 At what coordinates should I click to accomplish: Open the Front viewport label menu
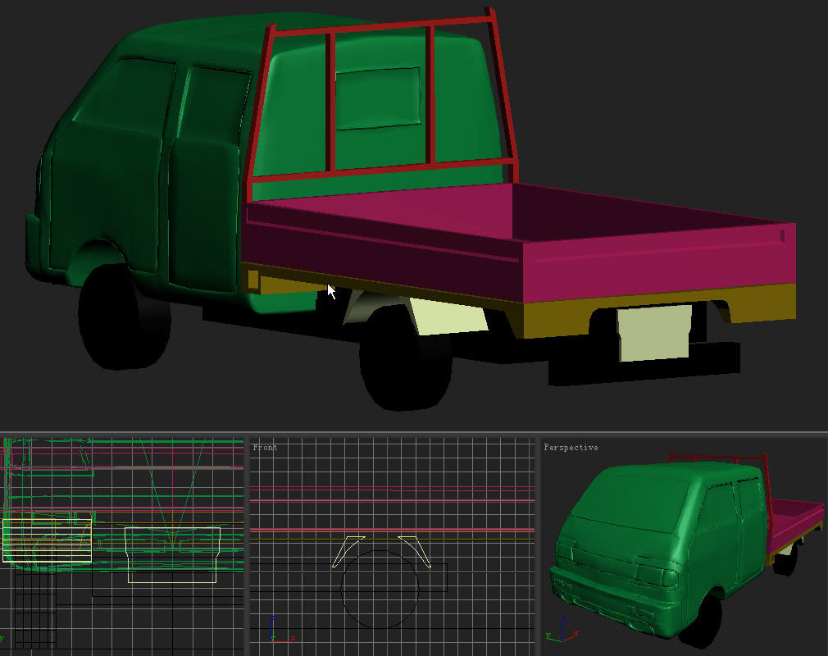(265, 448)
